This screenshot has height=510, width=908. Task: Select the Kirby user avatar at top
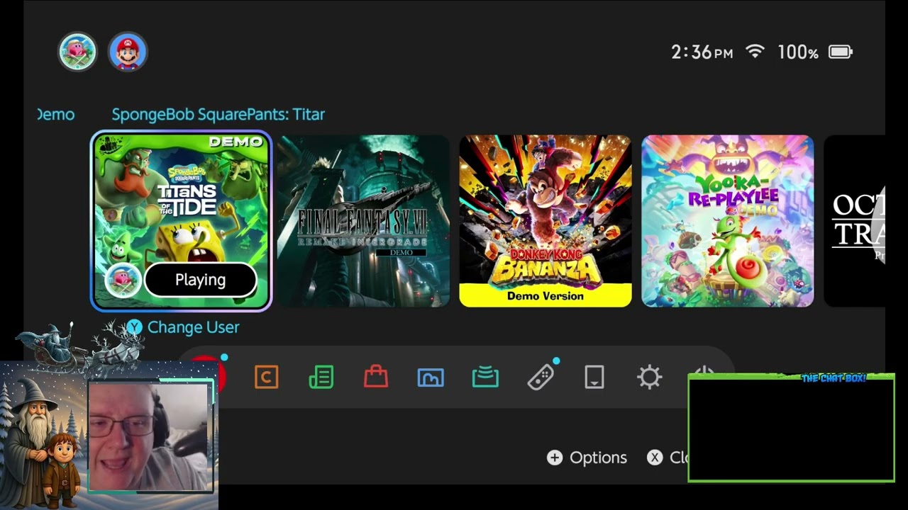(x=77, y=52)
